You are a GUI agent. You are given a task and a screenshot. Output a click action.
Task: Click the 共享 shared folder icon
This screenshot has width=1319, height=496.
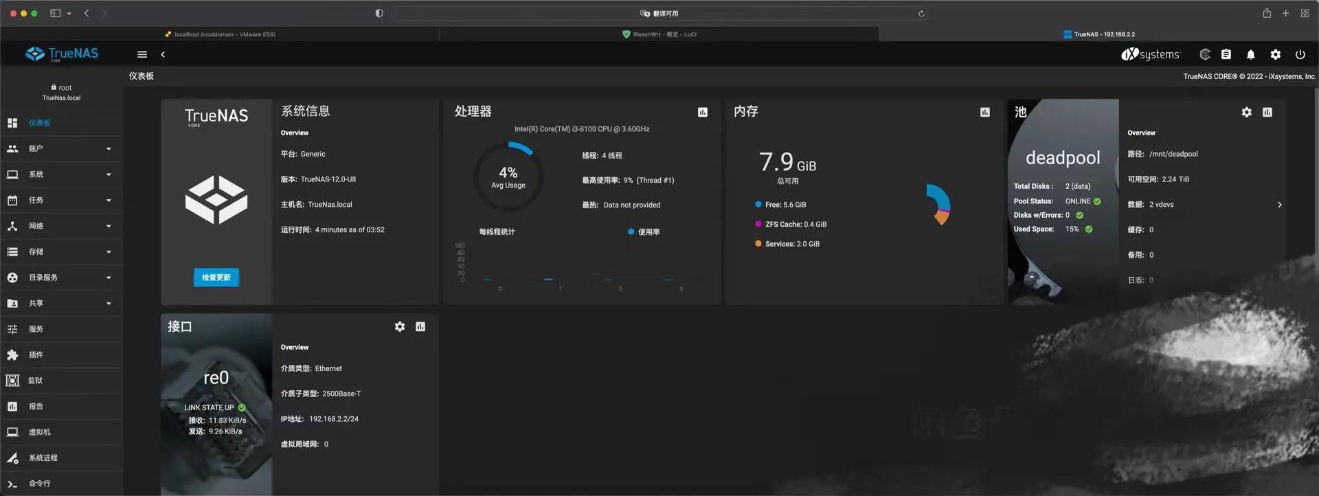coord(12,304)
